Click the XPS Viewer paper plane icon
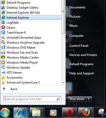Screen dimensions: 106x118 3,73
